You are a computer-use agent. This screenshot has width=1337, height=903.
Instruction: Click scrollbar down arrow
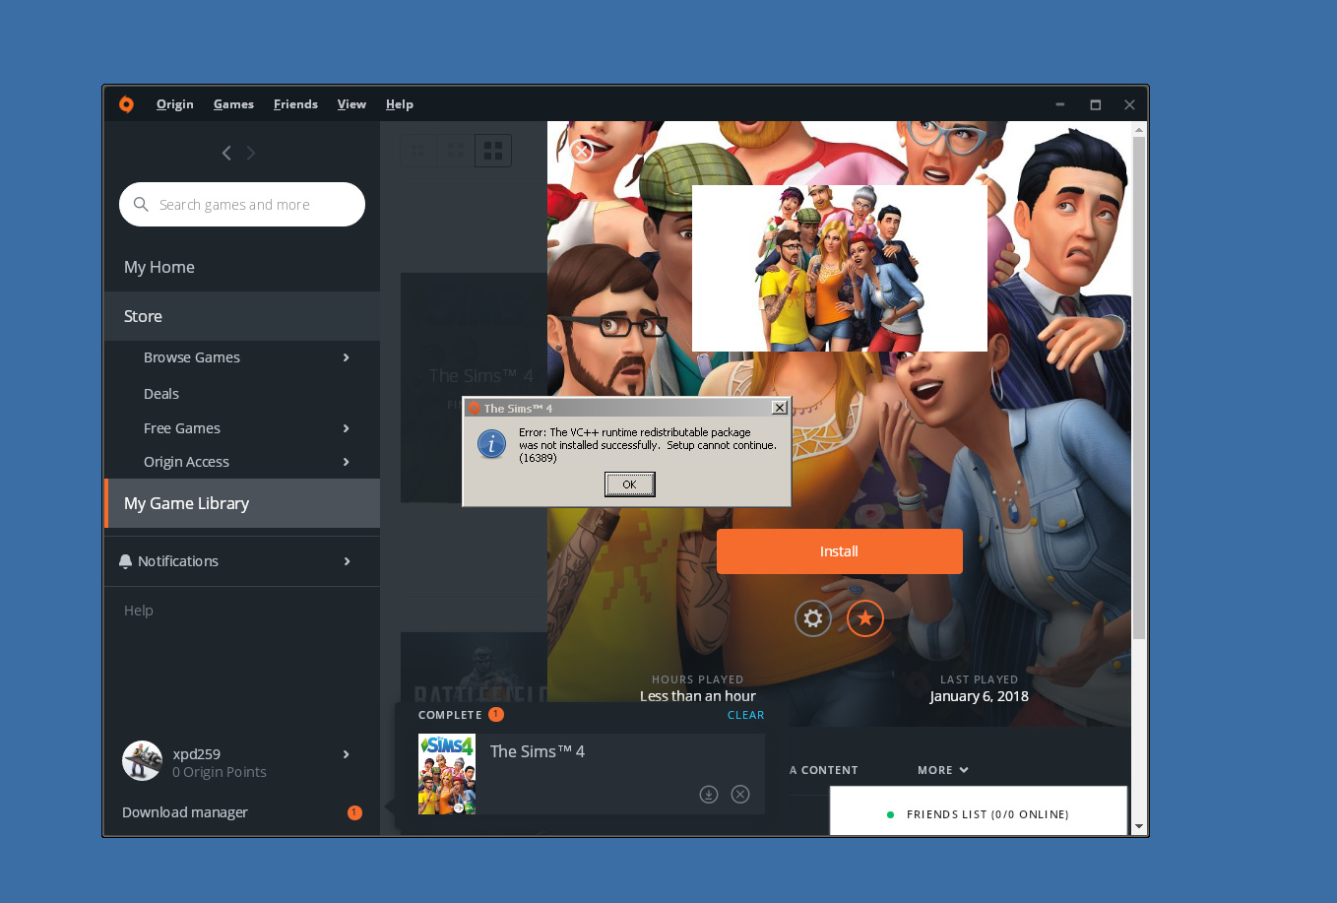pyautogui.click(x=1139, y=826)
